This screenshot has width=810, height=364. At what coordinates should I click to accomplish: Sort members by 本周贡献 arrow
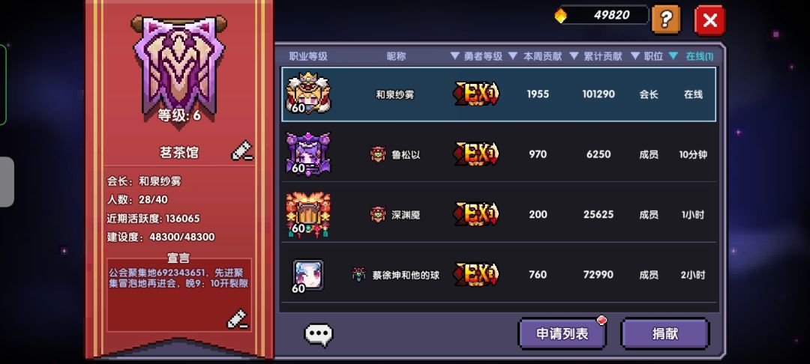click(x=513, y=55)
